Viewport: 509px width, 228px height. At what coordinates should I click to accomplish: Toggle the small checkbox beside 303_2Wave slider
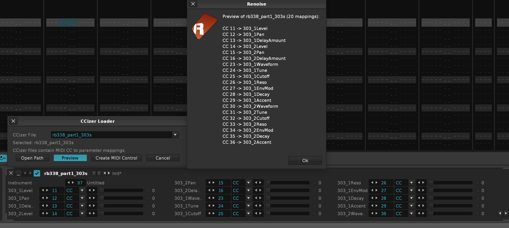tap(477, 214)
